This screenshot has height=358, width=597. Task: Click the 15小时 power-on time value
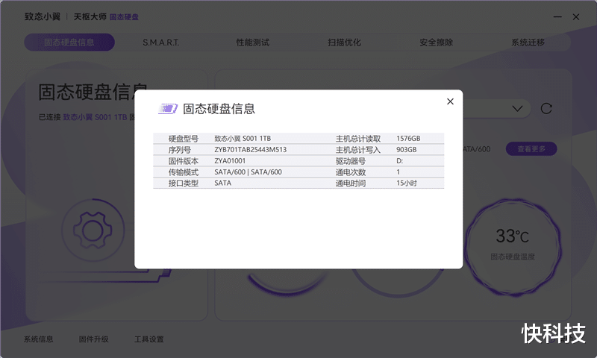(407, 183)
